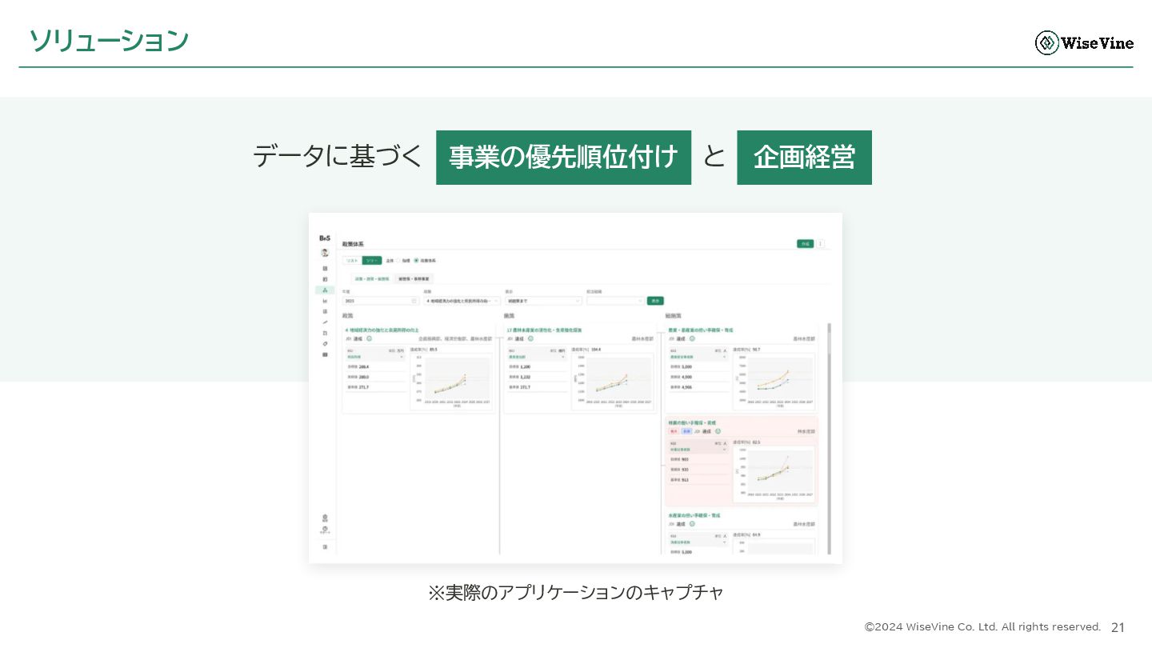Viewport: 1152px width, 648px height.
Task: Select the highlighted tree-structure sidebar icon
Action: coord(325,290)
